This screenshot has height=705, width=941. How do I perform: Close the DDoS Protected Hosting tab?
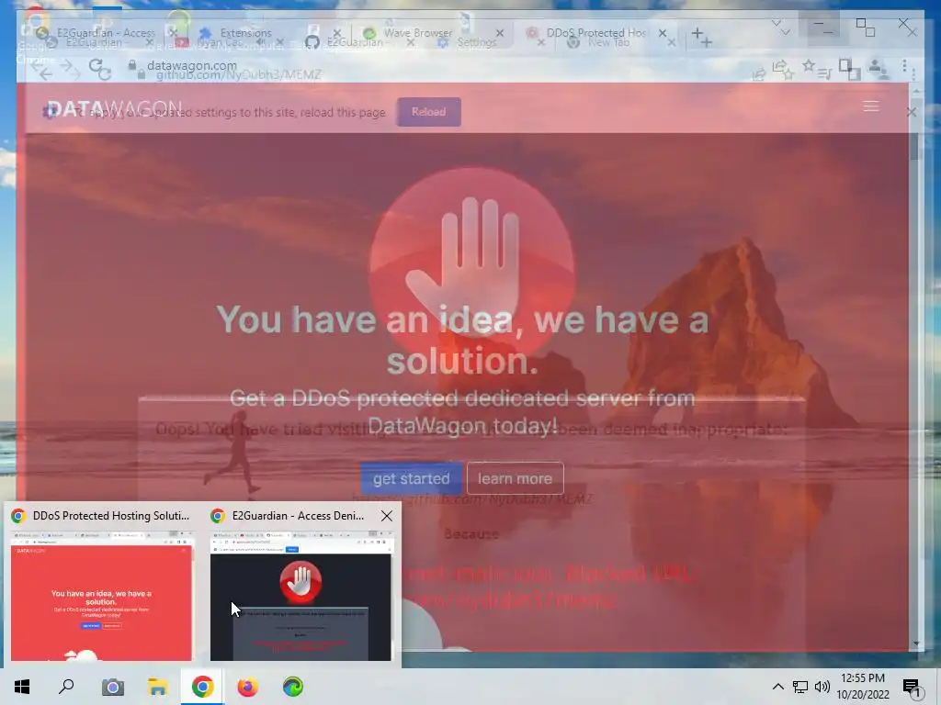pos(662,33)
